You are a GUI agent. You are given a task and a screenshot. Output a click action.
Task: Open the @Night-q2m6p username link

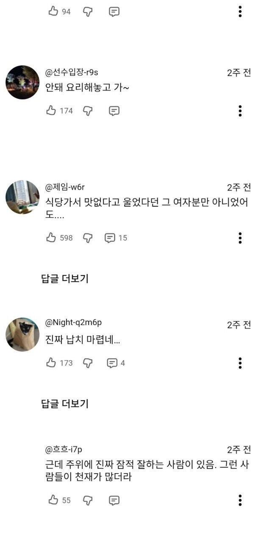click(x=73, y=323)
